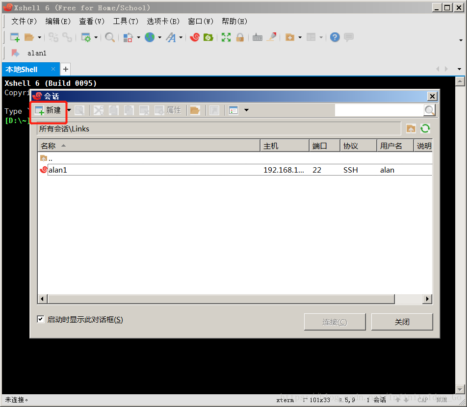This screenshot has width=467, height=407.
Task: Refresh session list with green arrows icon
Action: click(x=425, y=128)
